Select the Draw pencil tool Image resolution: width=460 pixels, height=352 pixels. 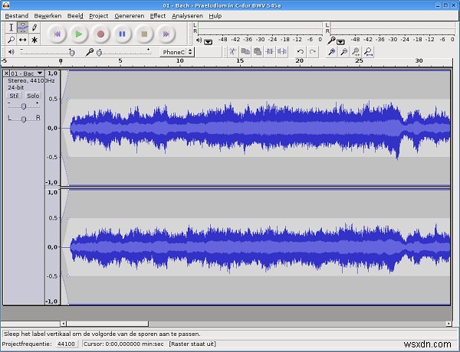[34, 28]
